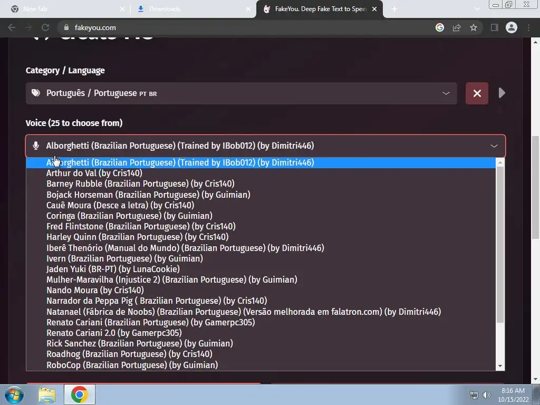Clear category with red X button

tap(477, 93)
